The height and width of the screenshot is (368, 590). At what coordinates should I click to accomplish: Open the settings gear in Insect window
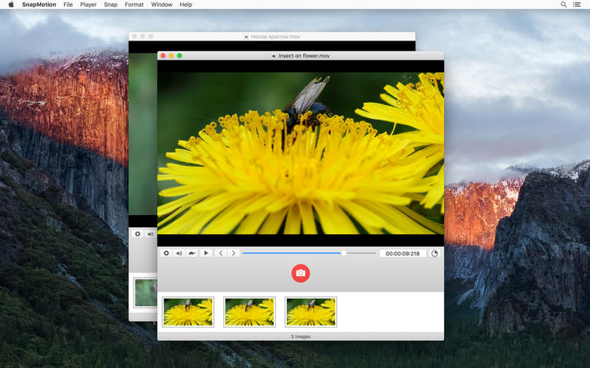tap(166, 253)
